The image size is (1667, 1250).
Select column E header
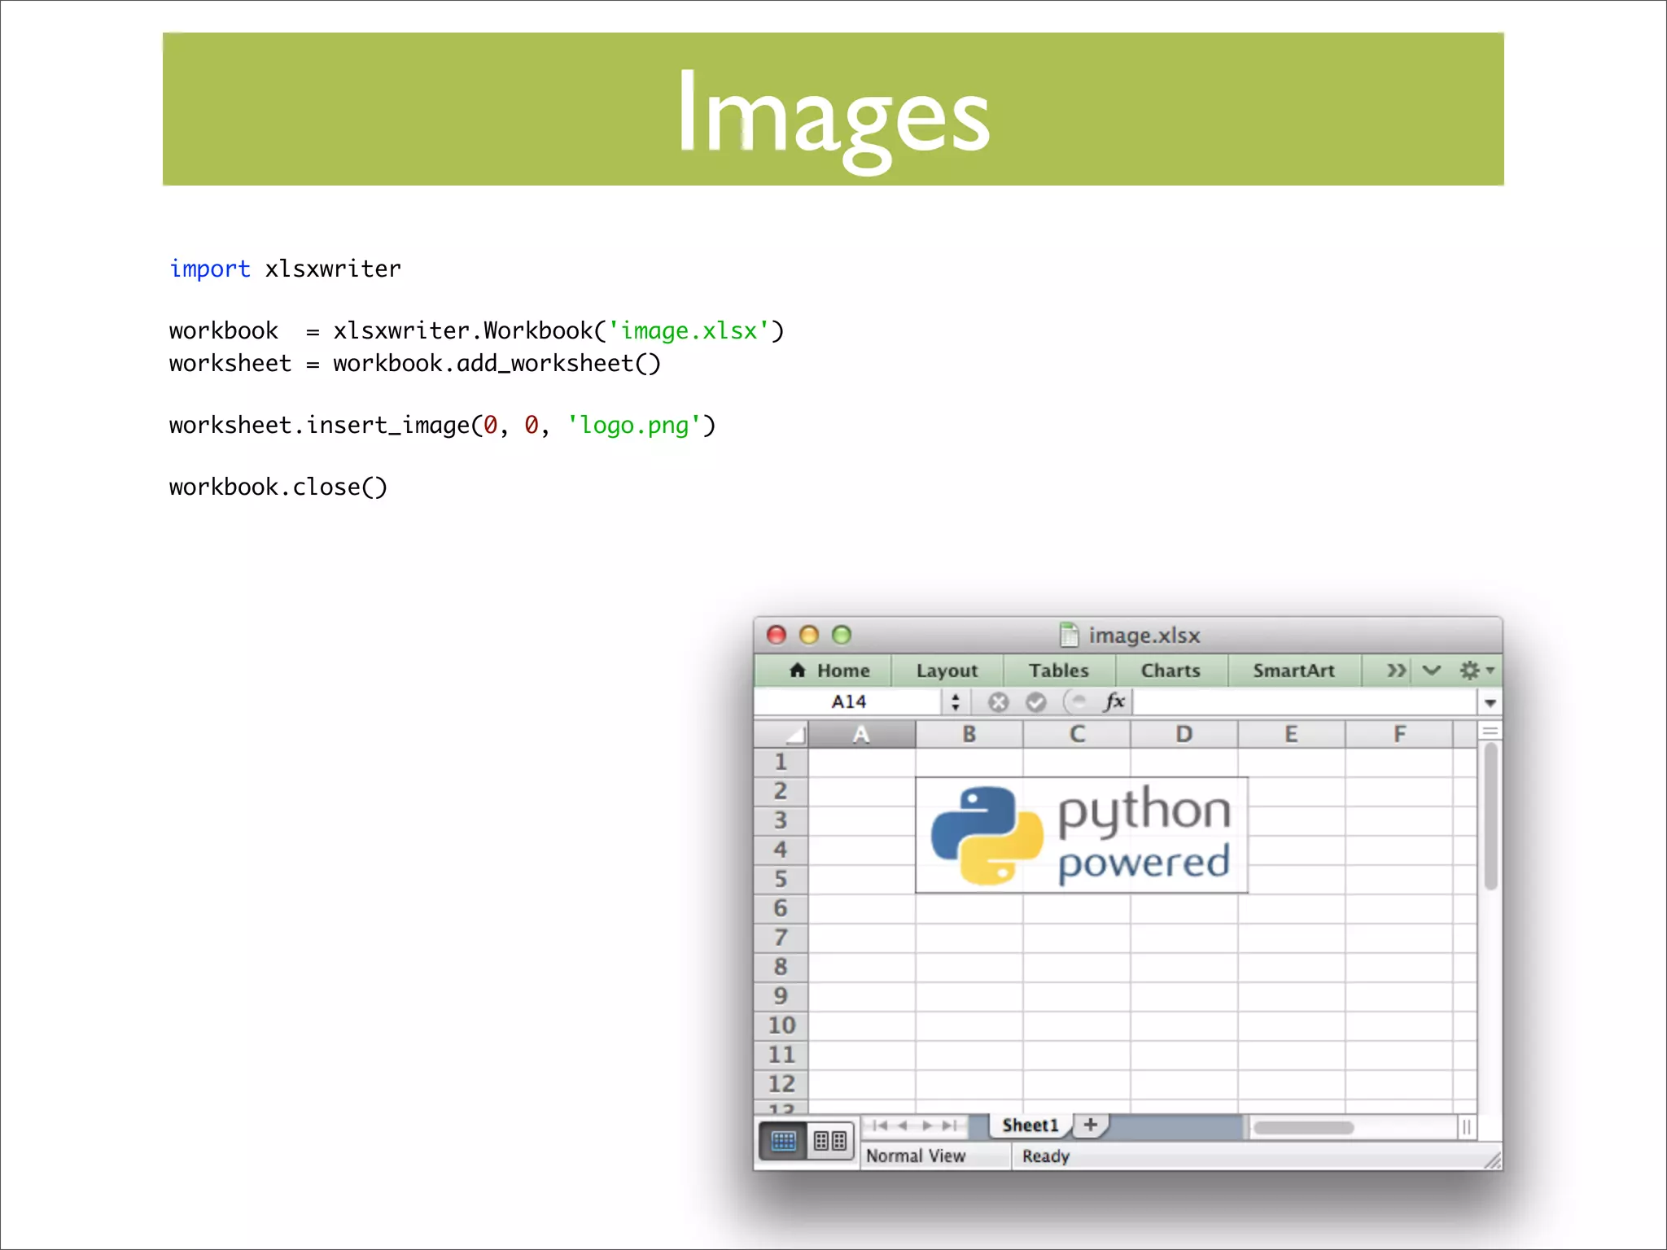tap(1291, 735)
